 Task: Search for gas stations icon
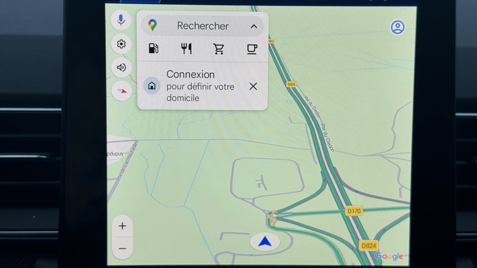click(153, 48)
